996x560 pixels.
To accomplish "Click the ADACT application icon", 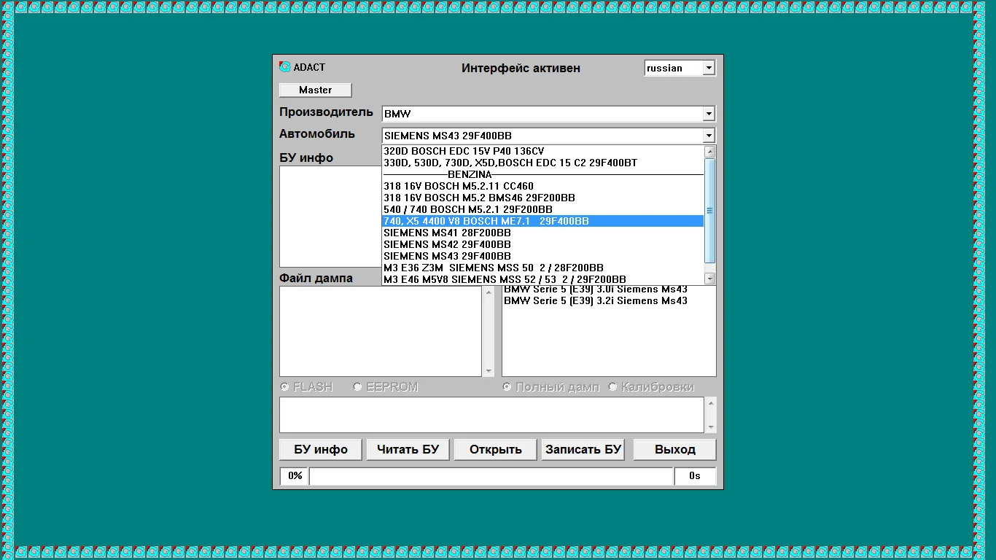I will [285, 67].
